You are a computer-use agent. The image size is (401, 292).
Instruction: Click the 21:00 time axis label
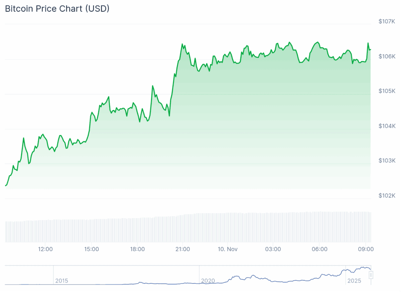click(x=183, y=249)
